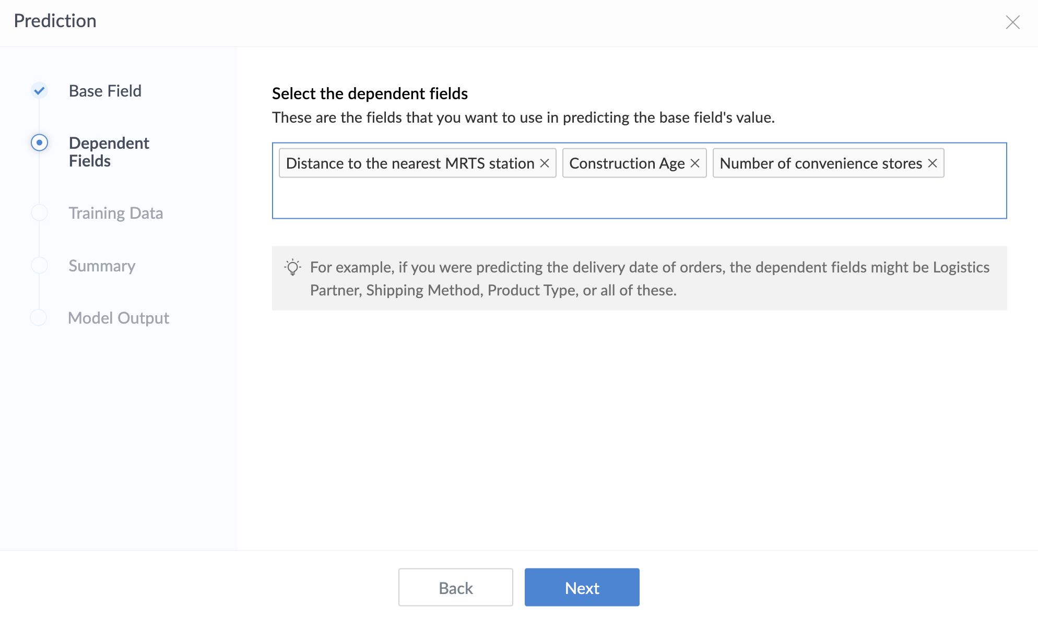Go to Base Field step
Screen dimensions: 1038x618
(105, 91)
